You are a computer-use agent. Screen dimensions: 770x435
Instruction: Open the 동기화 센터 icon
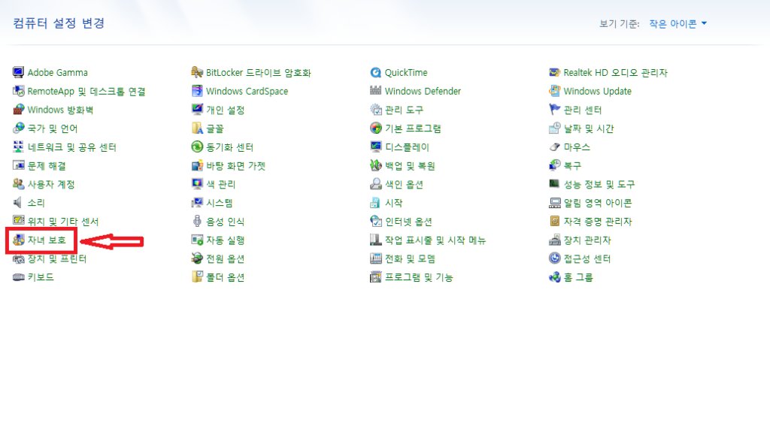[197, 147]
